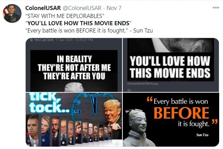This screenshot has width=223, height=149.
Task: Click the EXHvbz8XYAUTMTD.png filename label
Action: click(143, 84)
